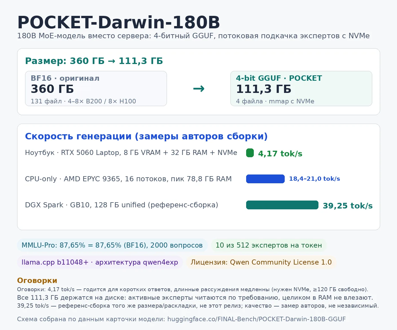Select the heading "Скорость генерации (замеры авторов сборки)"
397x330 pixels.
pos(146,136)
